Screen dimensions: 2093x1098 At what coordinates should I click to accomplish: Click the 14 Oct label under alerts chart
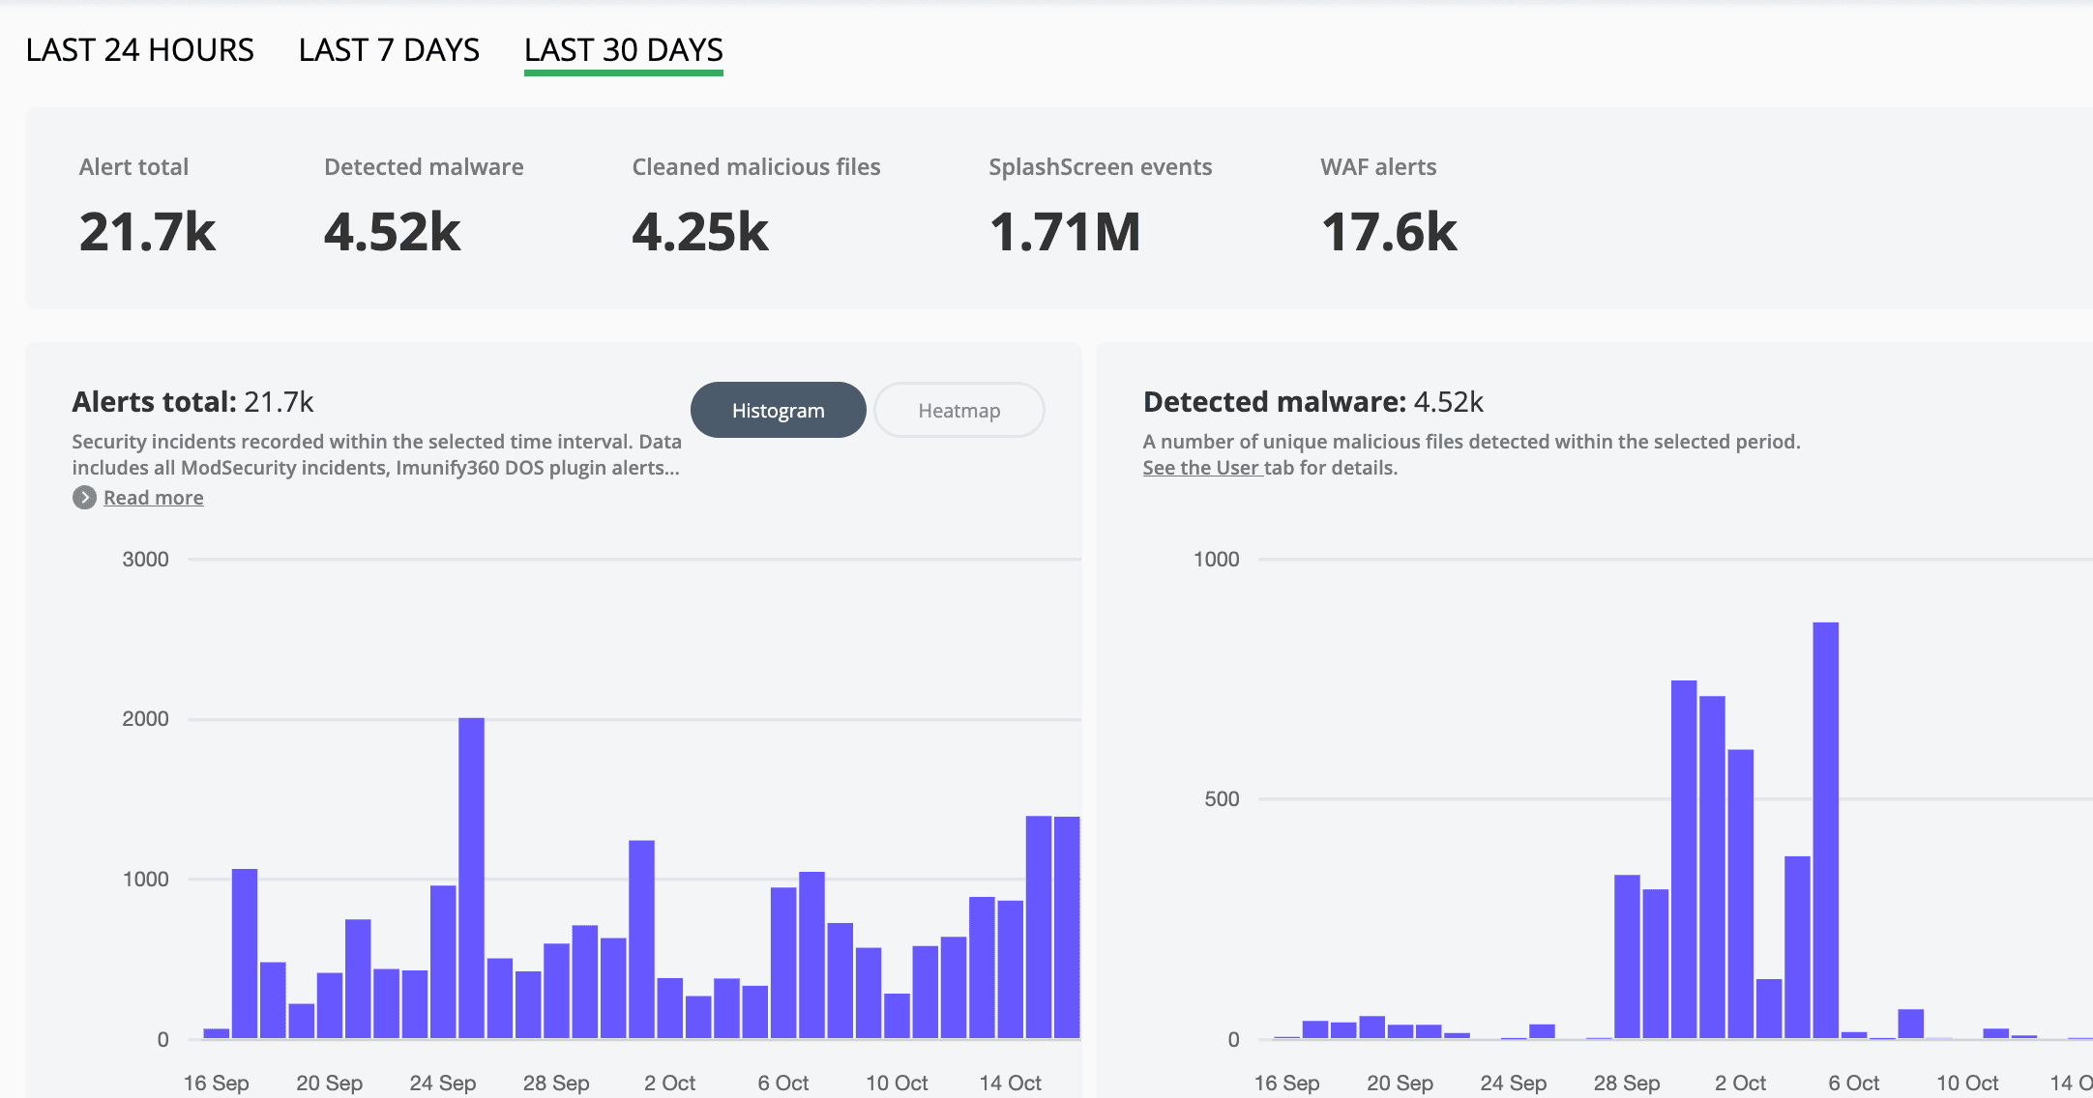pyautogui.click(x=1011, y=1084)
